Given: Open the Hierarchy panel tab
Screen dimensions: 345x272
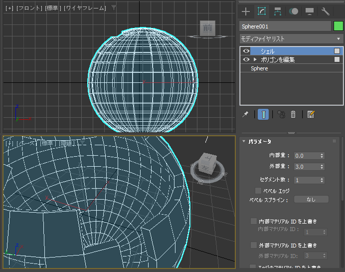Looking at the screenshot, I should tap(278, 11).
